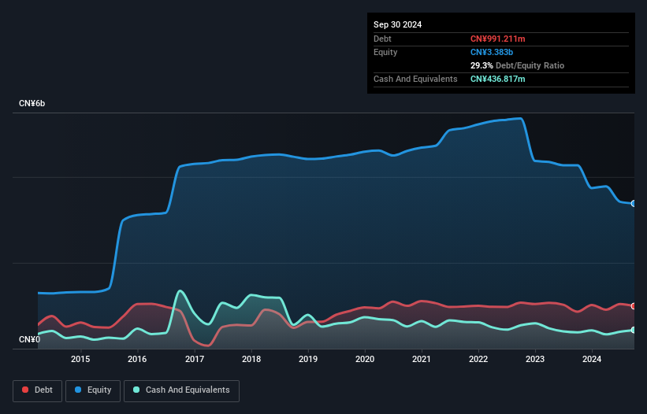
Task: Click the Equity endpoint marker on chart
Action: pyautogui.click(x=634, y=204)
